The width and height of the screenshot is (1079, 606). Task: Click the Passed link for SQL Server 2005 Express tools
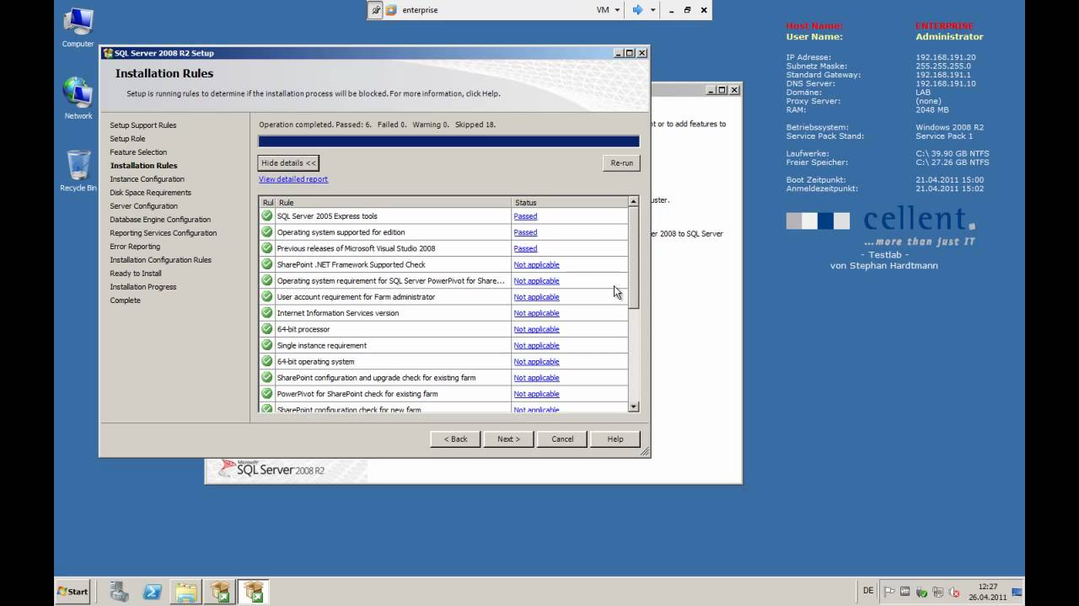[525, 216]
